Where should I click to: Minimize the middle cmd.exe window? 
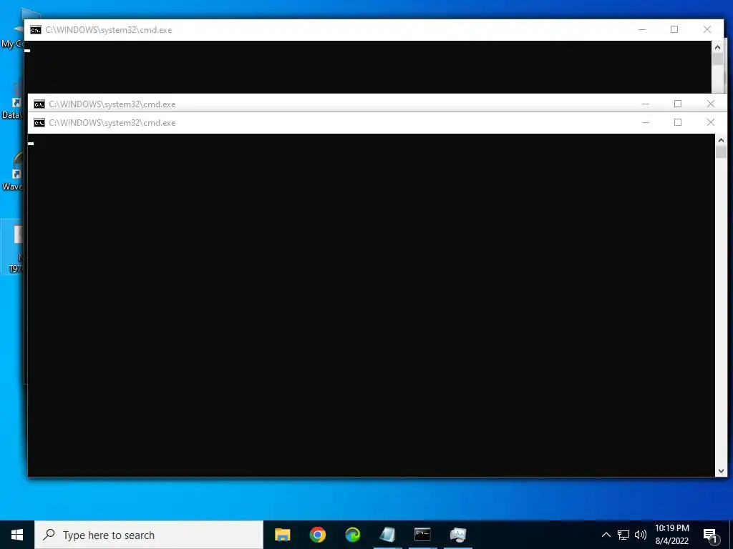tap(646, 104)
